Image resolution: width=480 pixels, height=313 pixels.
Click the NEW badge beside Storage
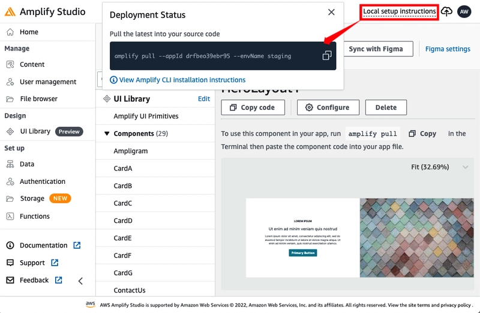[x=60, y=198]
